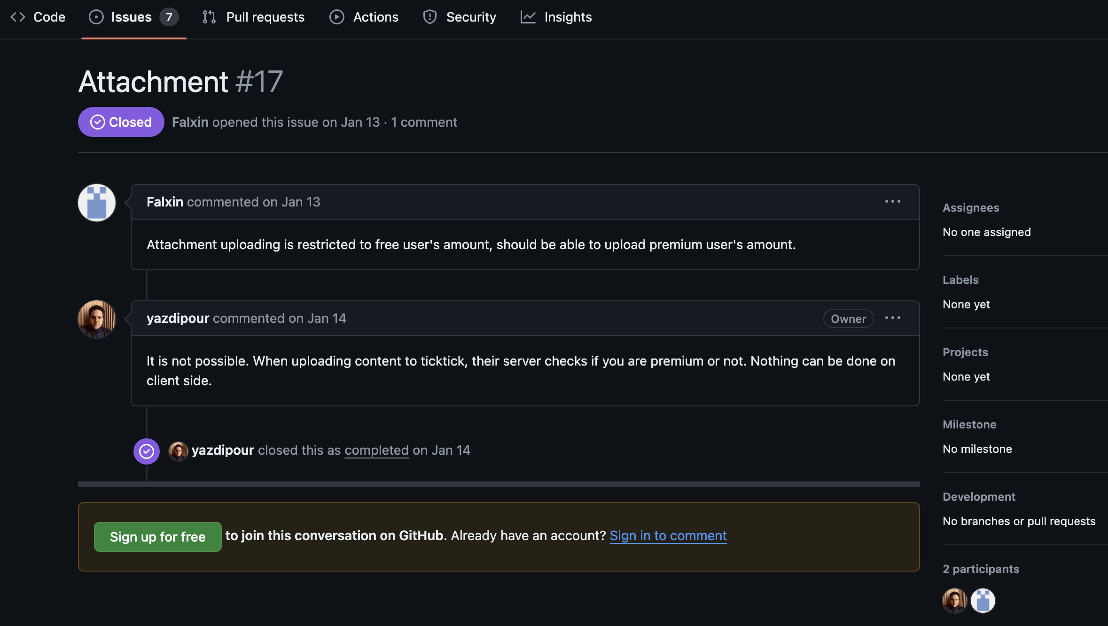The height and width of the screenshot is (626, 1108).
Task: Click the purple closed-event checkmark icon
Action: click(147, 451)
